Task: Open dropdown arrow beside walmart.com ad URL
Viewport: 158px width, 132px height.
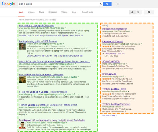Action: pos(142,44)
